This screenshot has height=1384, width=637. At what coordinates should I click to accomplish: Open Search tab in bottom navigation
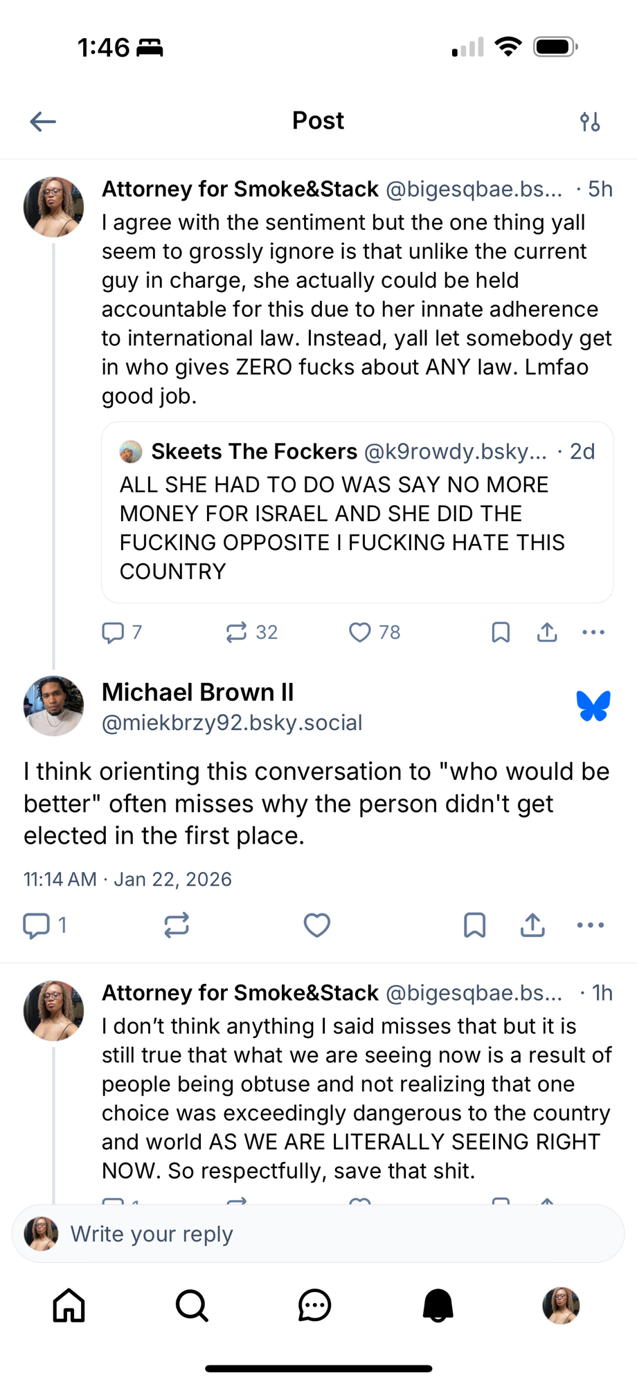tap(192, 1306)
